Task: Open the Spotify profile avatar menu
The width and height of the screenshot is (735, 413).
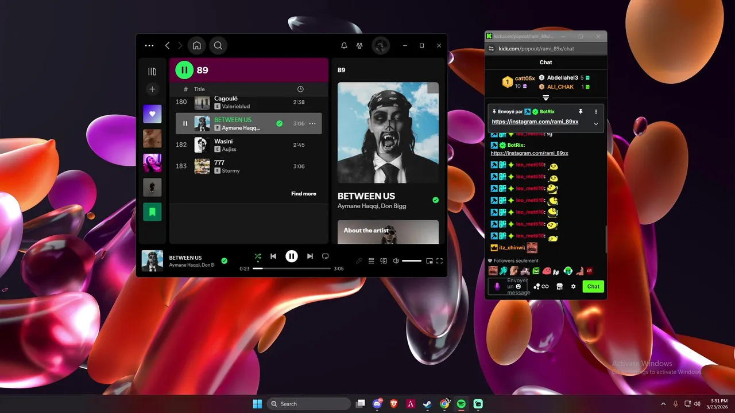Action: [381, 45]
